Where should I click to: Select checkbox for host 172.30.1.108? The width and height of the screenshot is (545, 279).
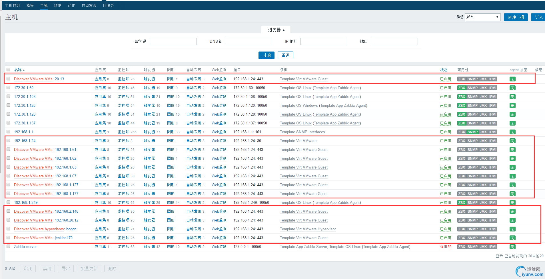tap(8, 96)
